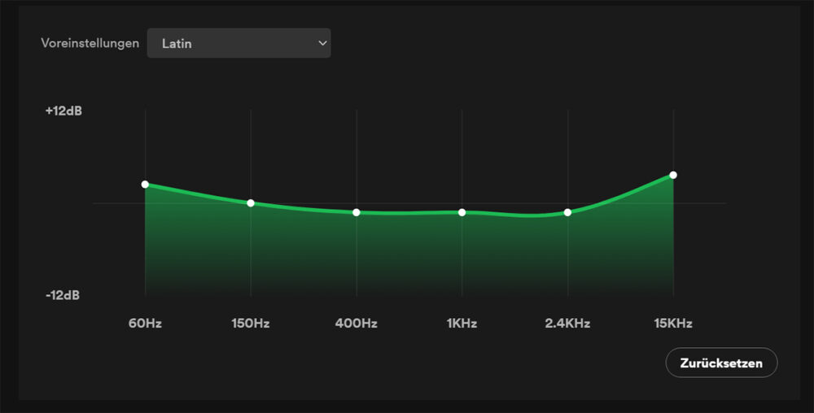
Task: Click the 2.4KHz frequency label
Action: [567, 324]
